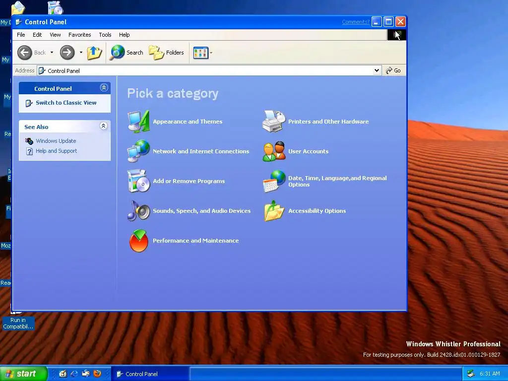The image size is (508, 381).
Task: Open the User Accounts icon
Action: [x=274, y=151]
